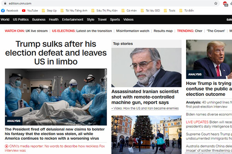232x154 pixels.
Task: Open the Iranian scientist portrait image
Action: (x=146, y=67)
